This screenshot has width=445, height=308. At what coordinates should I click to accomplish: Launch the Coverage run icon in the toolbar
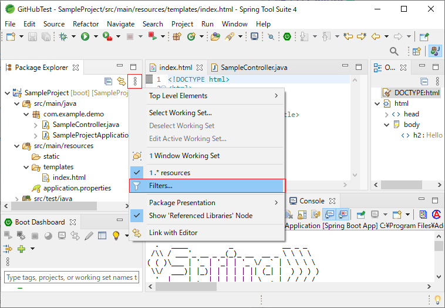[107, 36]
